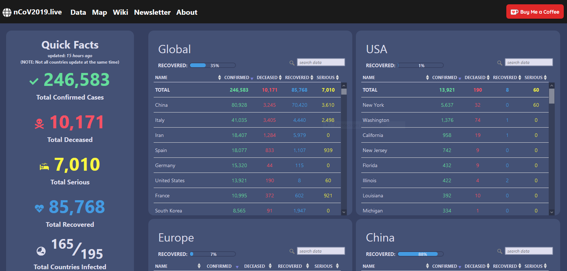
Task: Sort Global table by RECOVERED arrows
Action: [x=312, y=78]
